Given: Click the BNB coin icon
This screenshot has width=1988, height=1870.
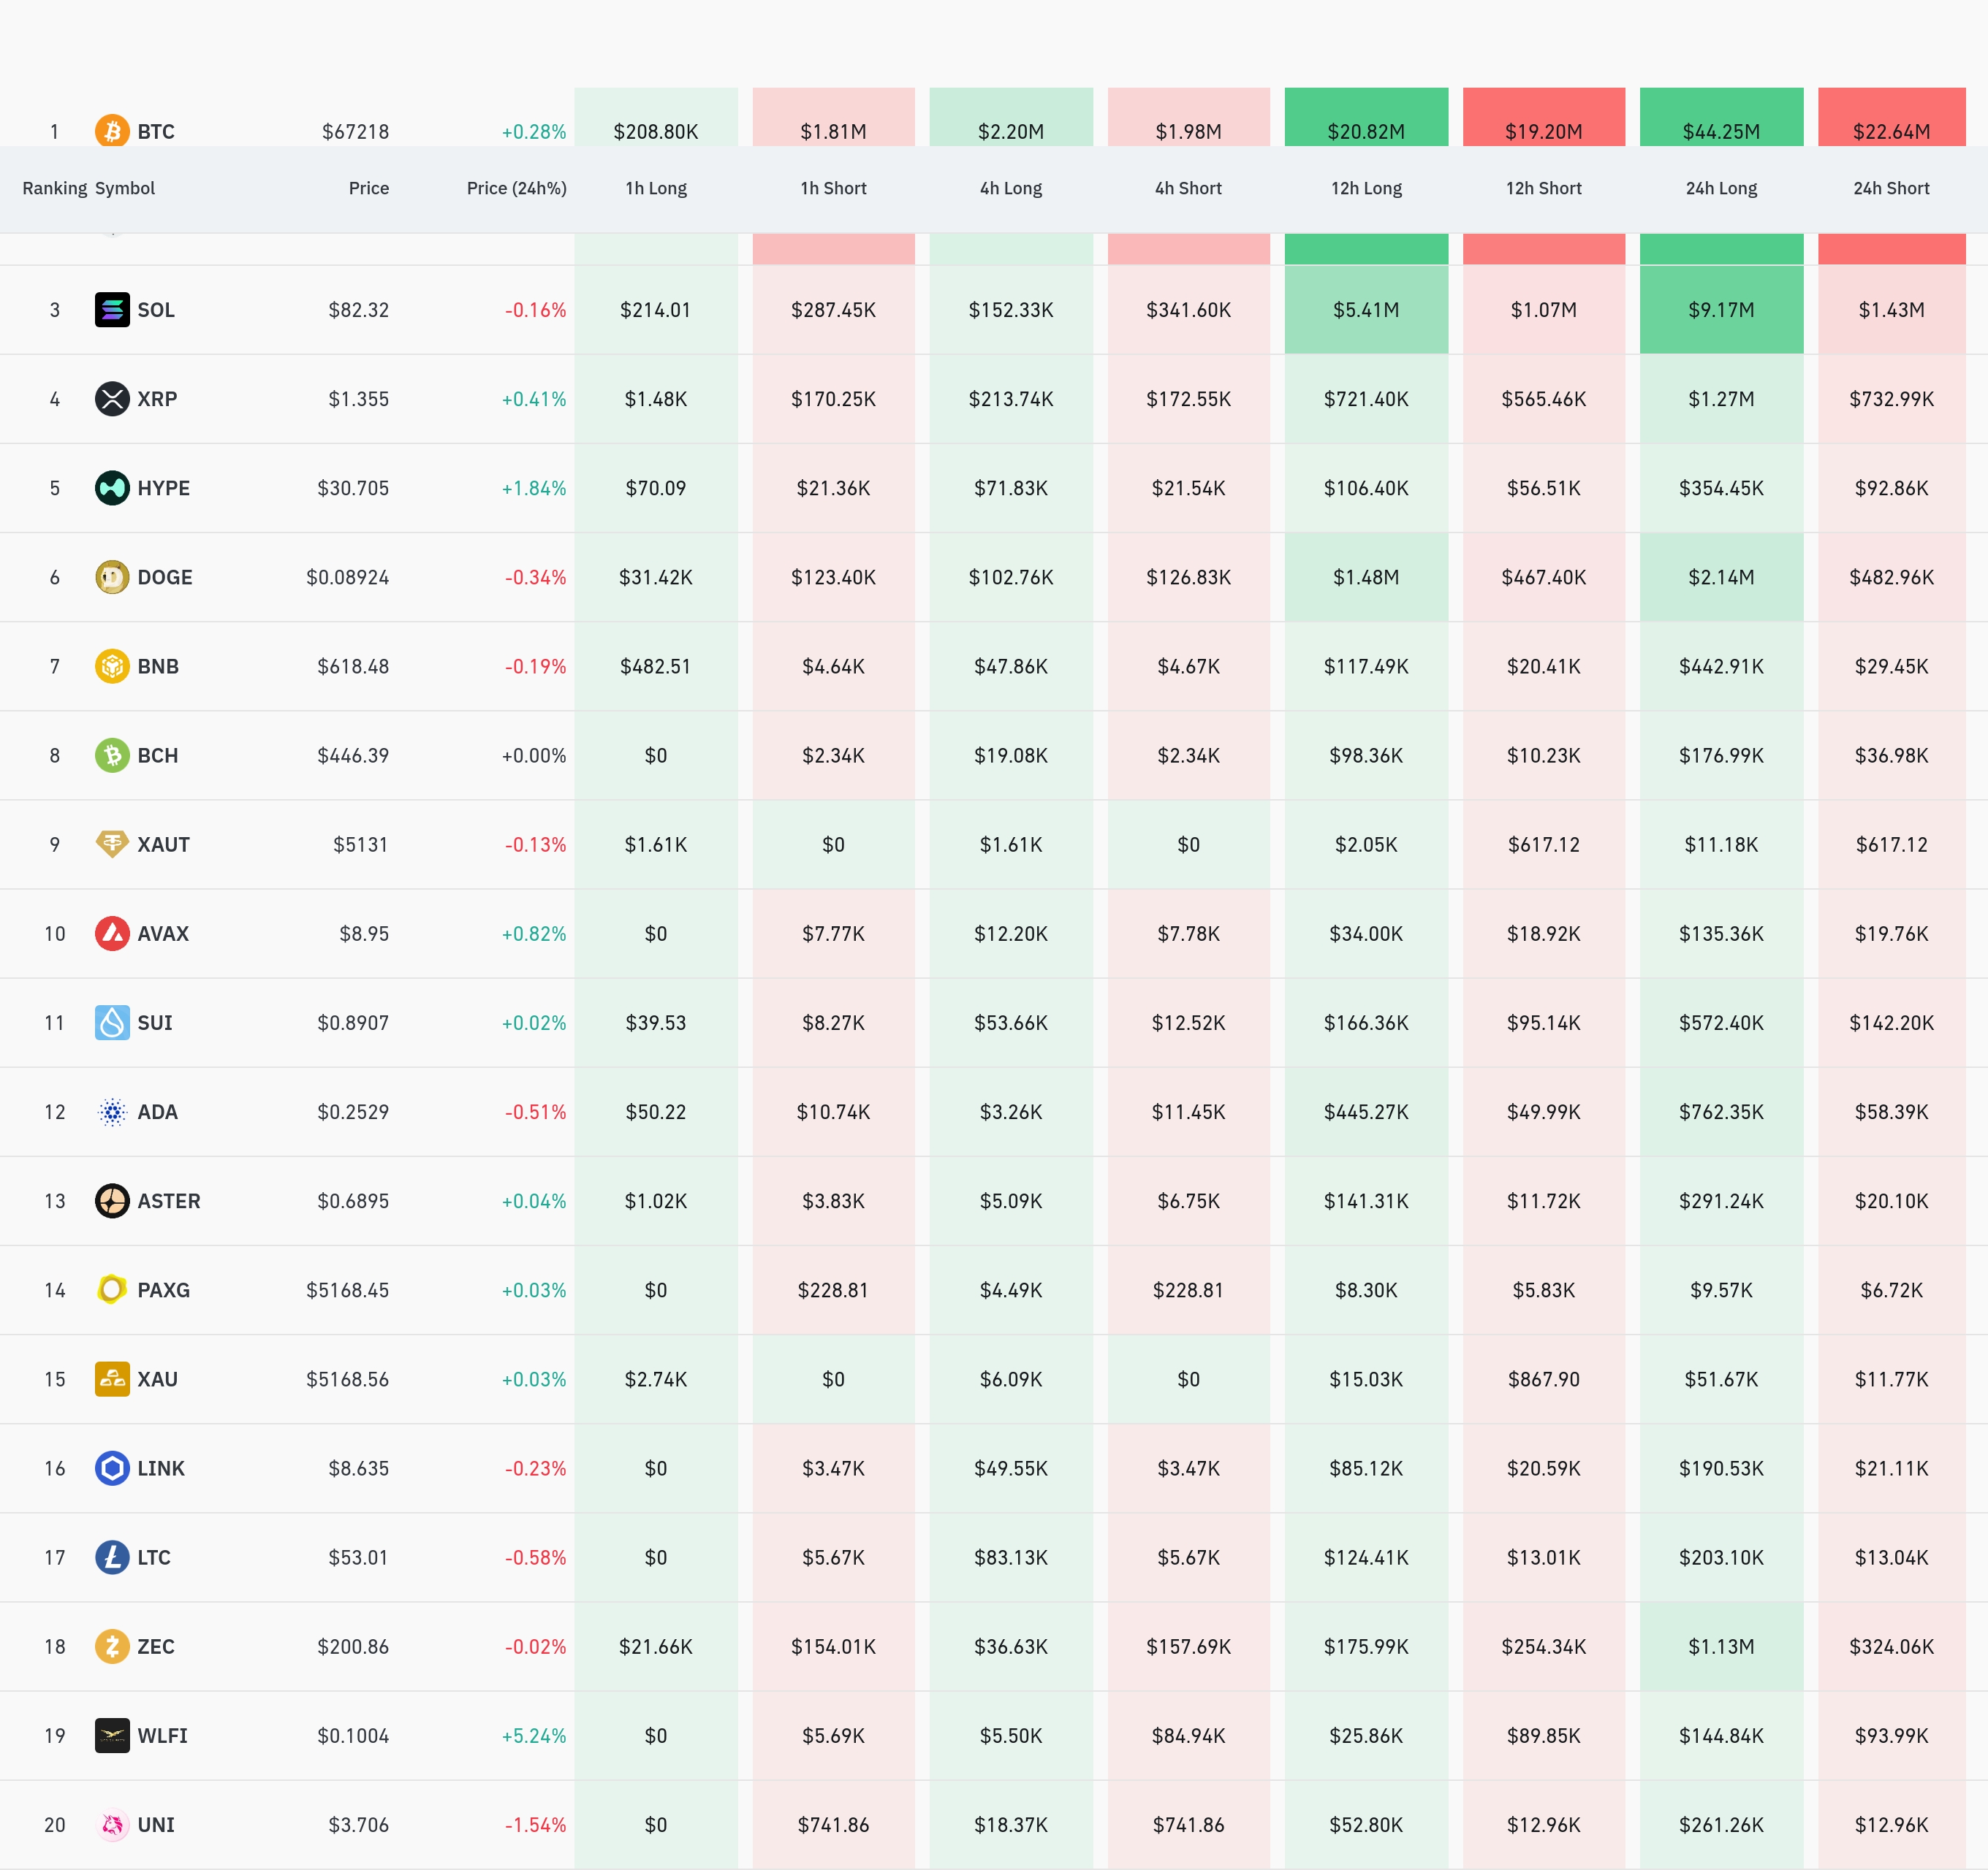Looking at the screenshot, I should (112, 665).
